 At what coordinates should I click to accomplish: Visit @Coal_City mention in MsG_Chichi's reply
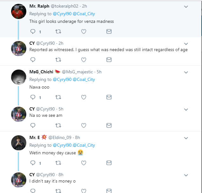coord(84,79)
